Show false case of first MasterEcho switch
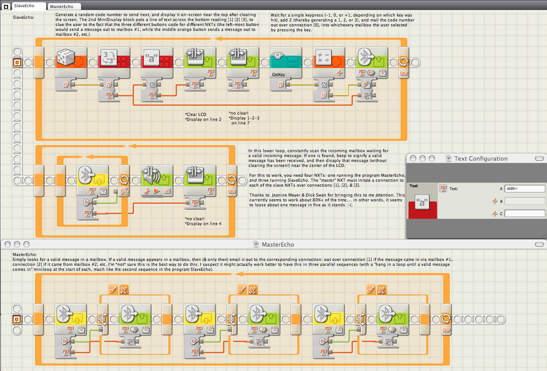This screenshot has width=547, height=371. click(x=124, y=290)
